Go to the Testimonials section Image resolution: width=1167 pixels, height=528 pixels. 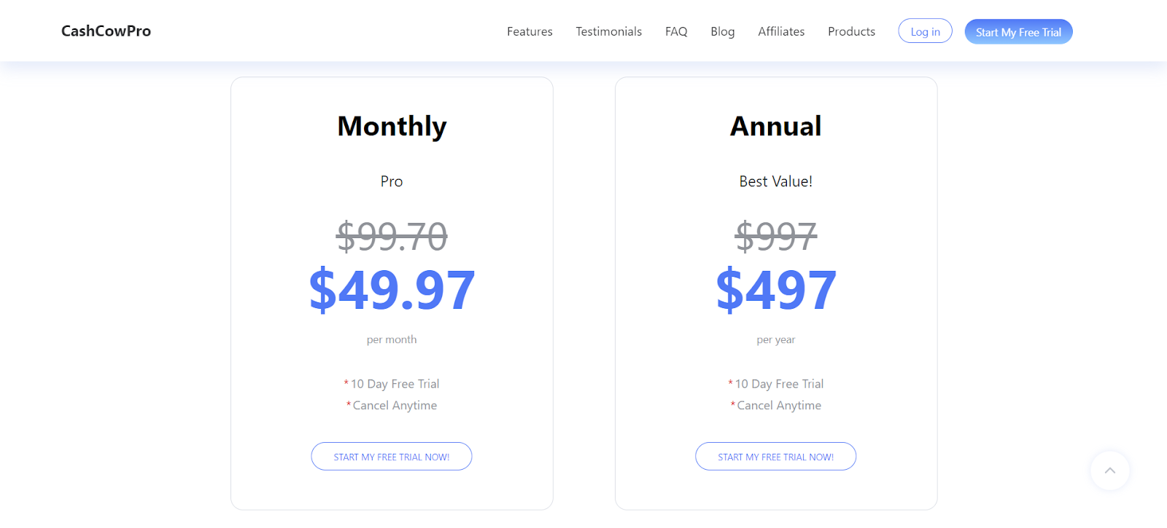[608, 32]
